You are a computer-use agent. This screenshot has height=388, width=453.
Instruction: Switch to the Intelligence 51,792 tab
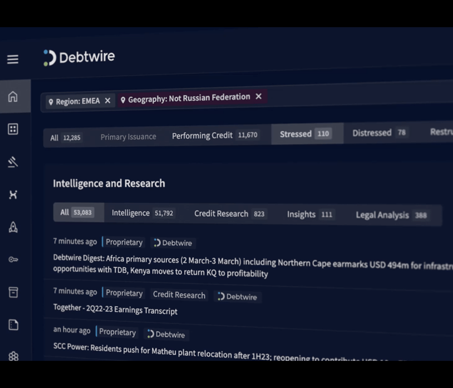click(x=143, y=213)
